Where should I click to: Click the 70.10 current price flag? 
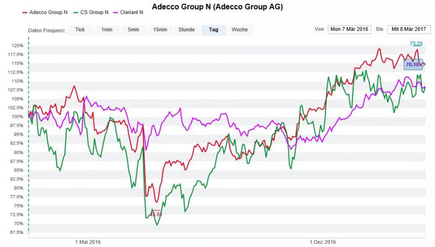pyautogui.click(x=415, y=64)
